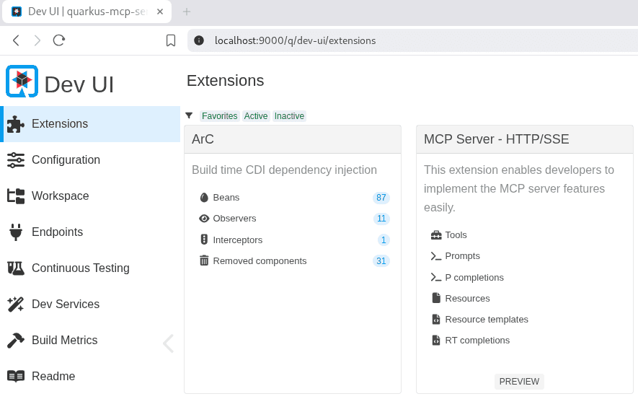Image resolution: width=638 pixels, height=399 pixels.
Task: Open the Extensions menu item
Action: 92,124
